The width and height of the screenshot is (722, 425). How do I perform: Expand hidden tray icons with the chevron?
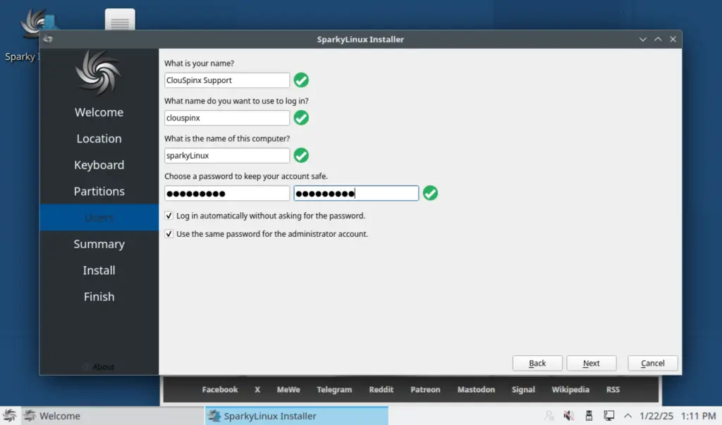[x=626, y=416]
